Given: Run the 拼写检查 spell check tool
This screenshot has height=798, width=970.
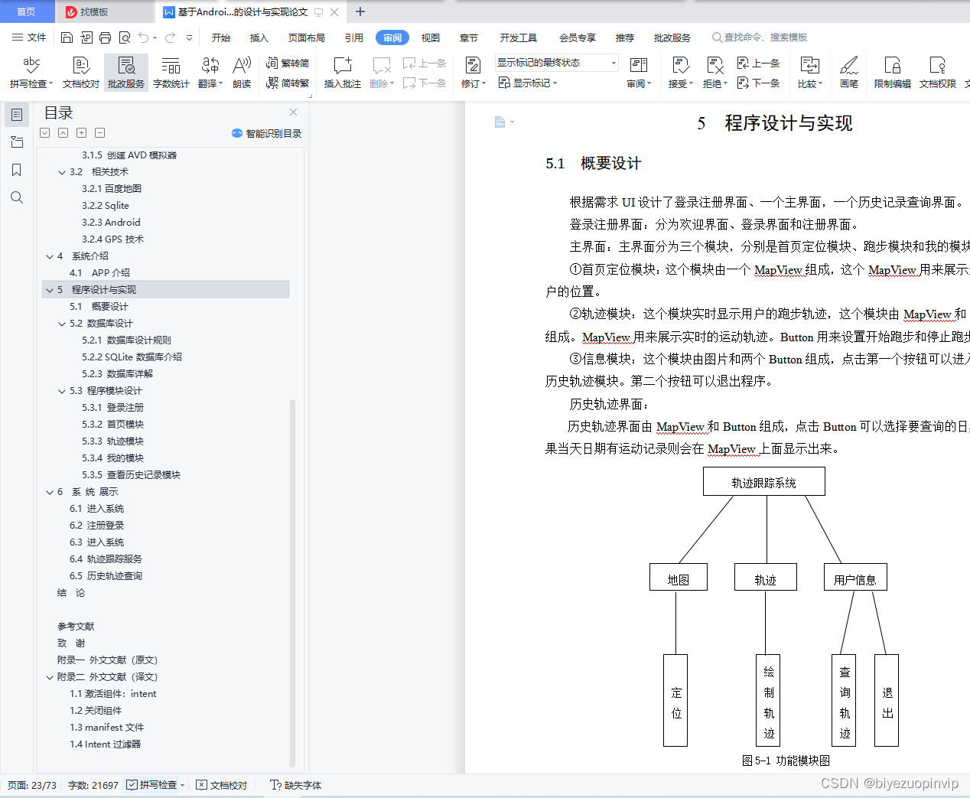Looking at the screenshot, I should (29, 72).
